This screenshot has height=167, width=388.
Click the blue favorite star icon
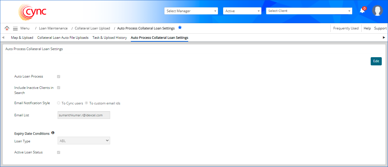(x=180, y=28)
